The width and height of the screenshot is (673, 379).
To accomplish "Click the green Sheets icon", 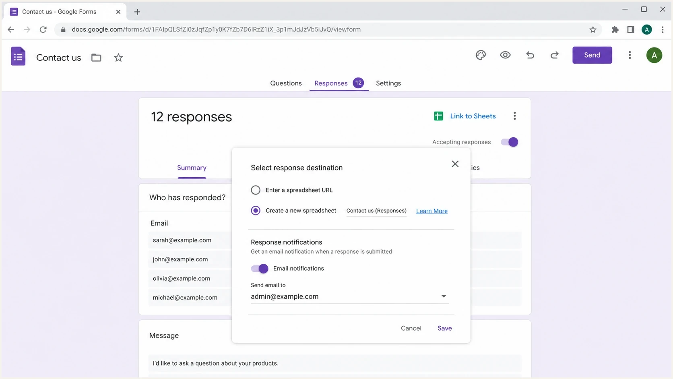I will (438, 116).
